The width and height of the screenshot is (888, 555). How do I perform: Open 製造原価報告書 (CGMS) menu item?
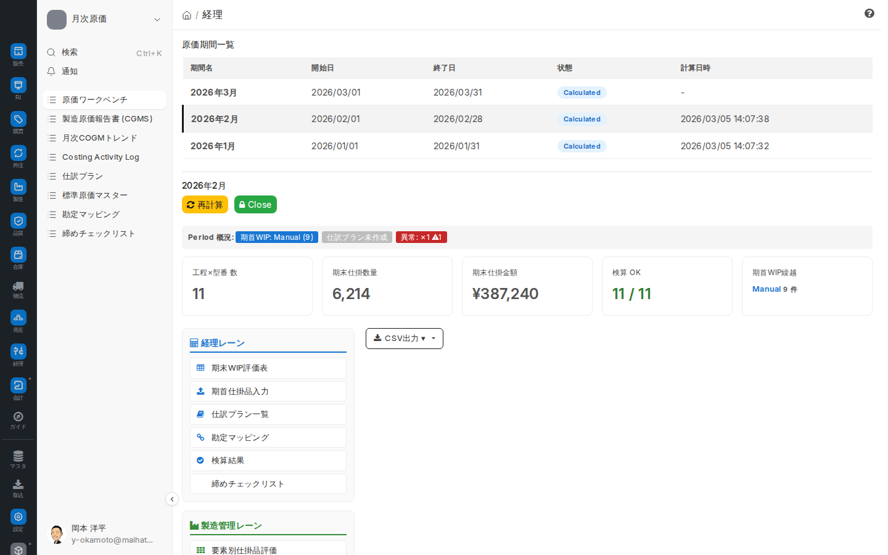[104, 119]
